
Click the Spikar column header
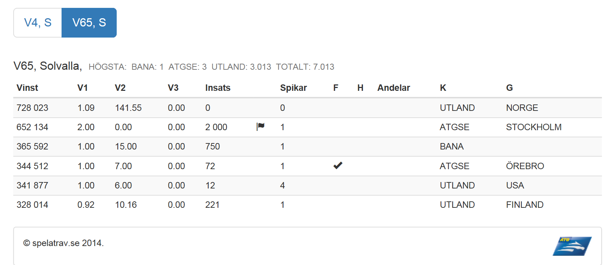point(293,88)
